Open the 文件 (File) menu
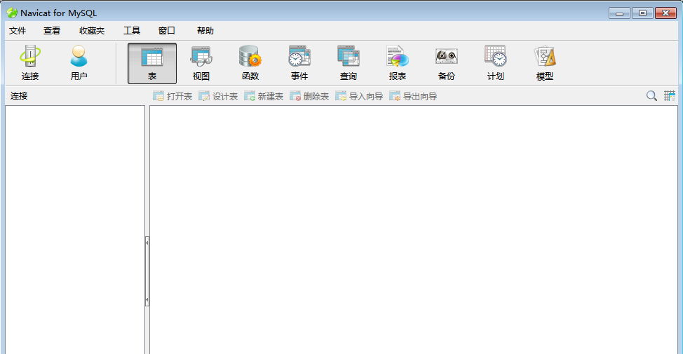 [18, 31]
